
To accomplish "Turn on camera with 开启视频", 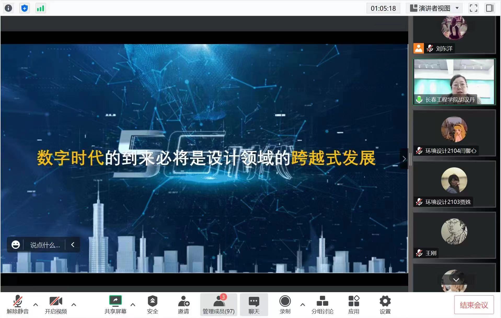I will coord(56,304).
